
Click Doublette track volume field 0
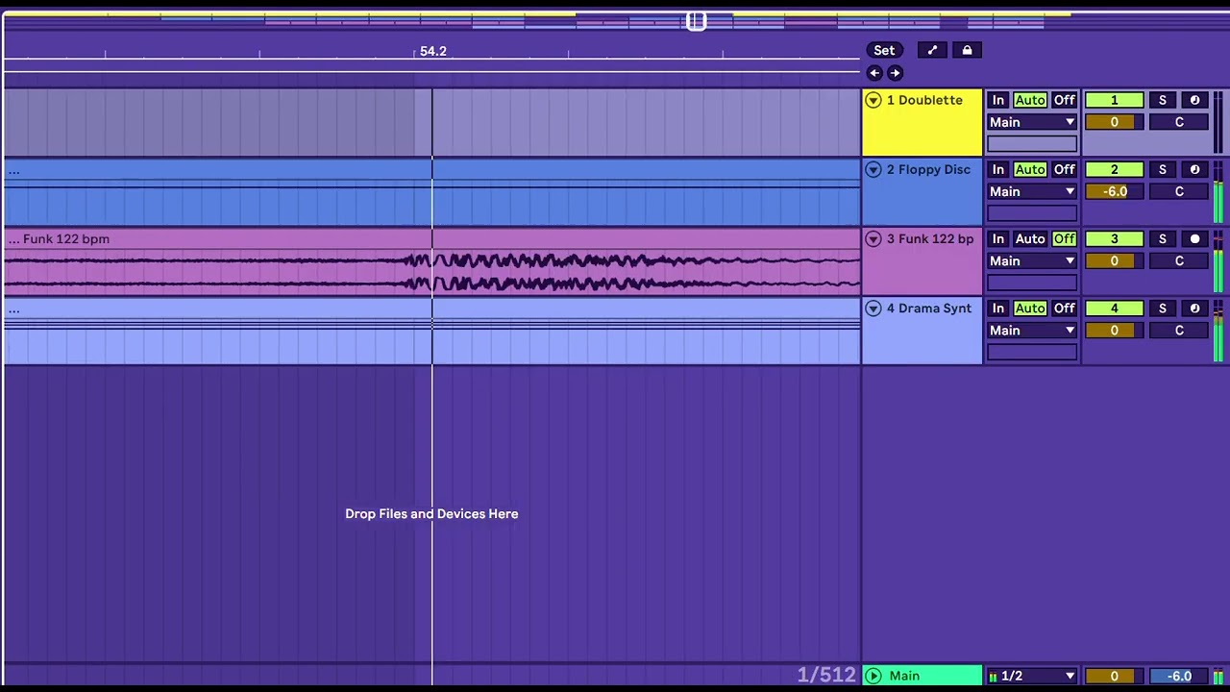pyautogui.click(x=1115, y=122)
